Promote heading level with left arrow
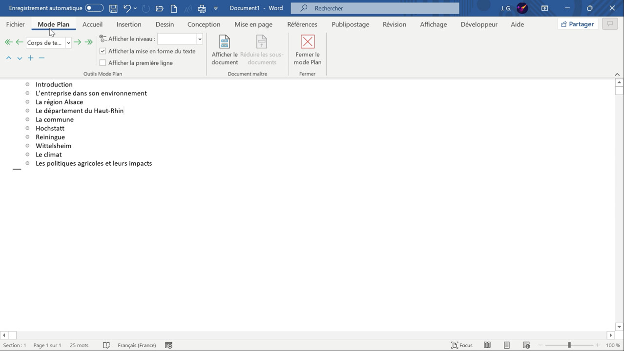The width and height of the screenshot is (624, 351). [20, 42]
